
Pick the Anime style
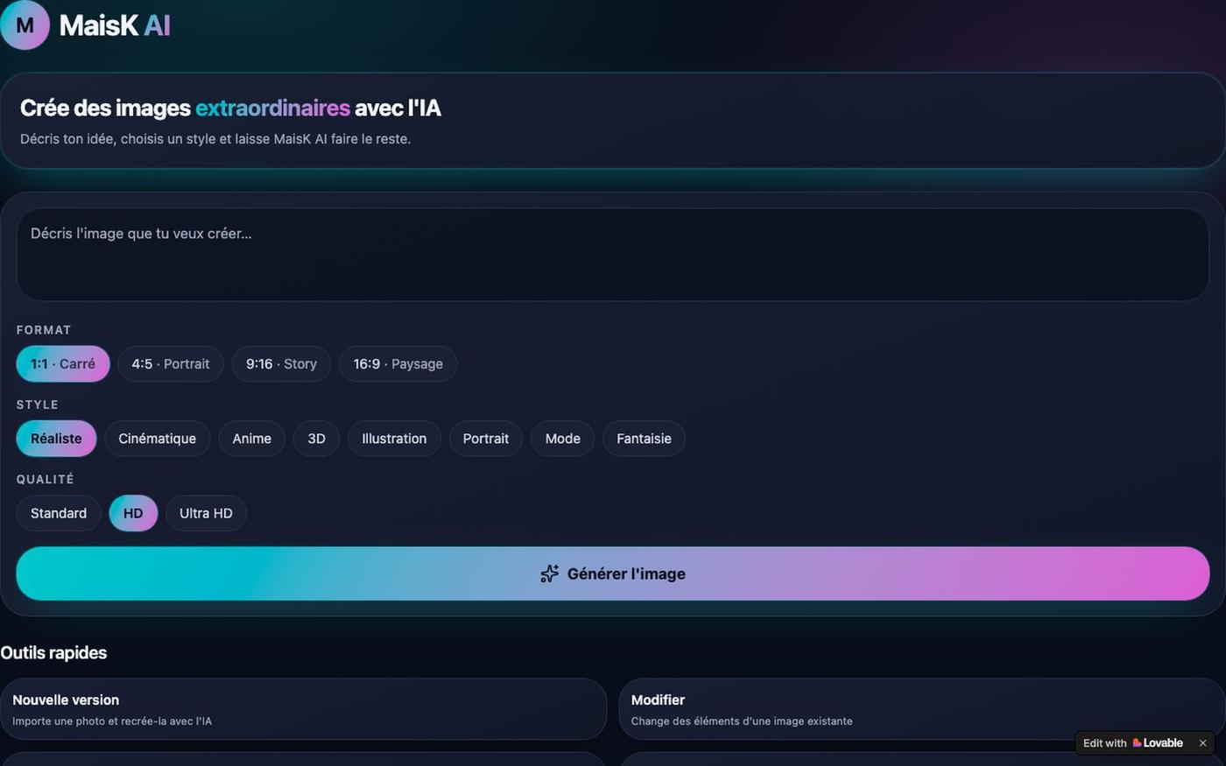coord(251,439)
